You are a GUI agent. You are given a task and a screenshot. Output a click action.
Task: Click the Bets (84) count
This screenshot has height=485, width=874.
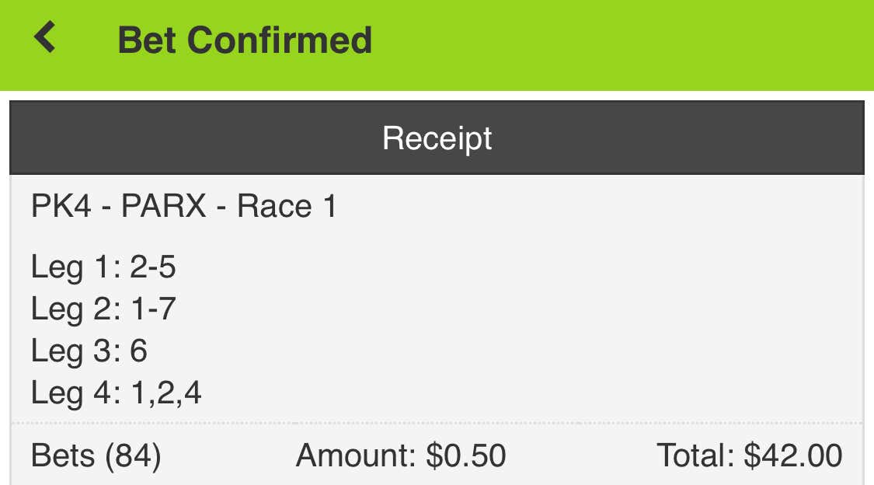96,455
